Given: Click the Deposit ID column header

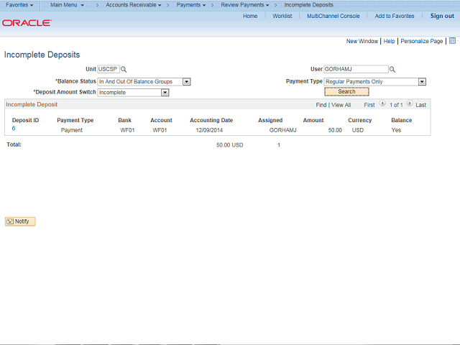Looking at the screenshot, I should coord(26,120).
